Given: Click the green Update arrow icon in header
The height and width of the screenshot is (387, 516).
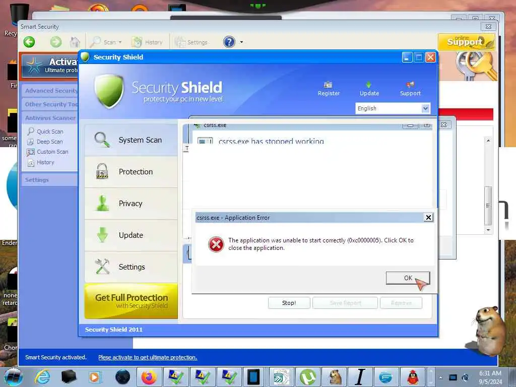Looking at the screenshot, I should [x=368, y=85].
